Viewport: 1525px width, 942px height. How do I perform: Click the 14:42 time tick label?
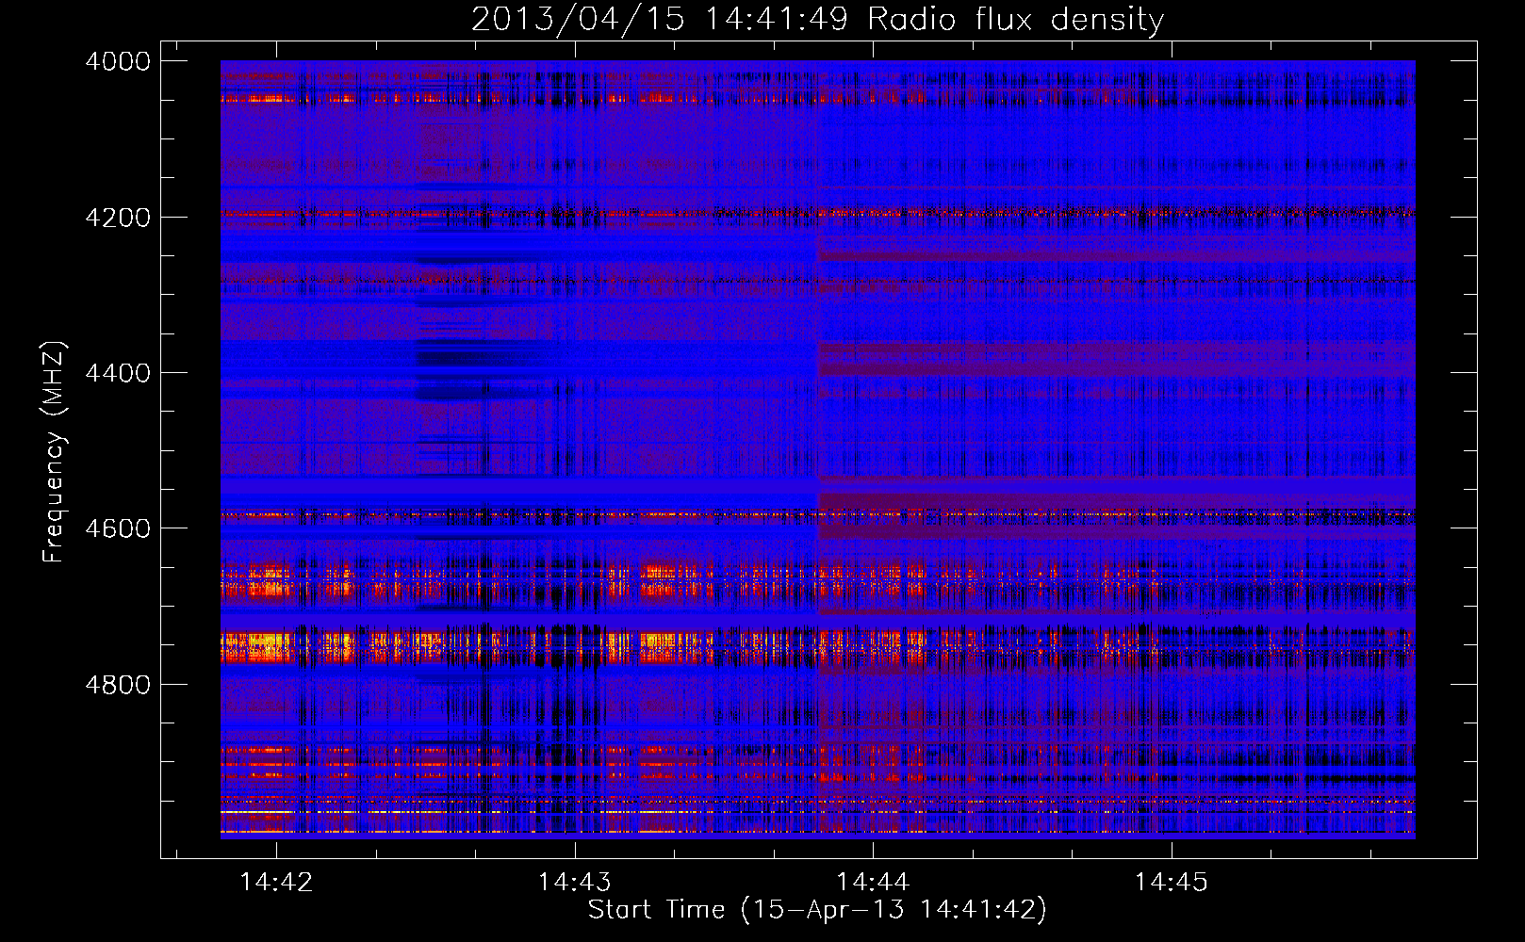tap(276, 882)
